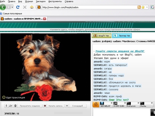Open the navigation history dropdown arrow

click(x=12, y=7)
